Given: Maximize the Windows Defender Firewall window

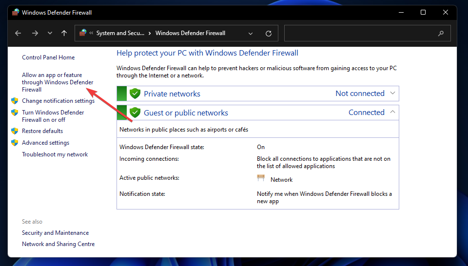Looking at the screenshot, I should click(423, 12).
